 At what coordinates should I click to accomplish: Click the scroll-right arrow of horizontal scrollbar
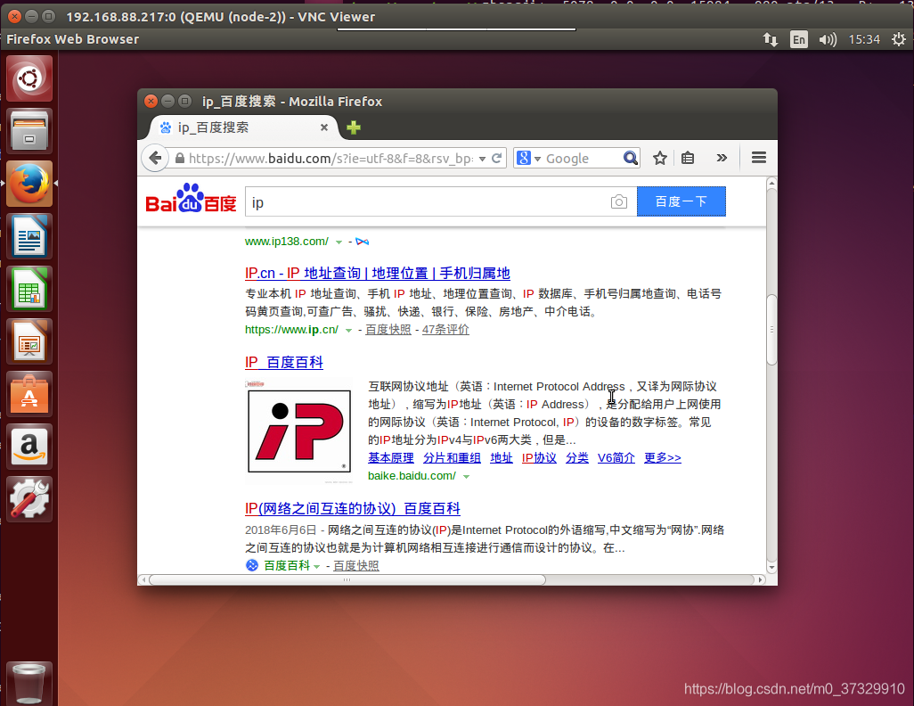(761, 580)
